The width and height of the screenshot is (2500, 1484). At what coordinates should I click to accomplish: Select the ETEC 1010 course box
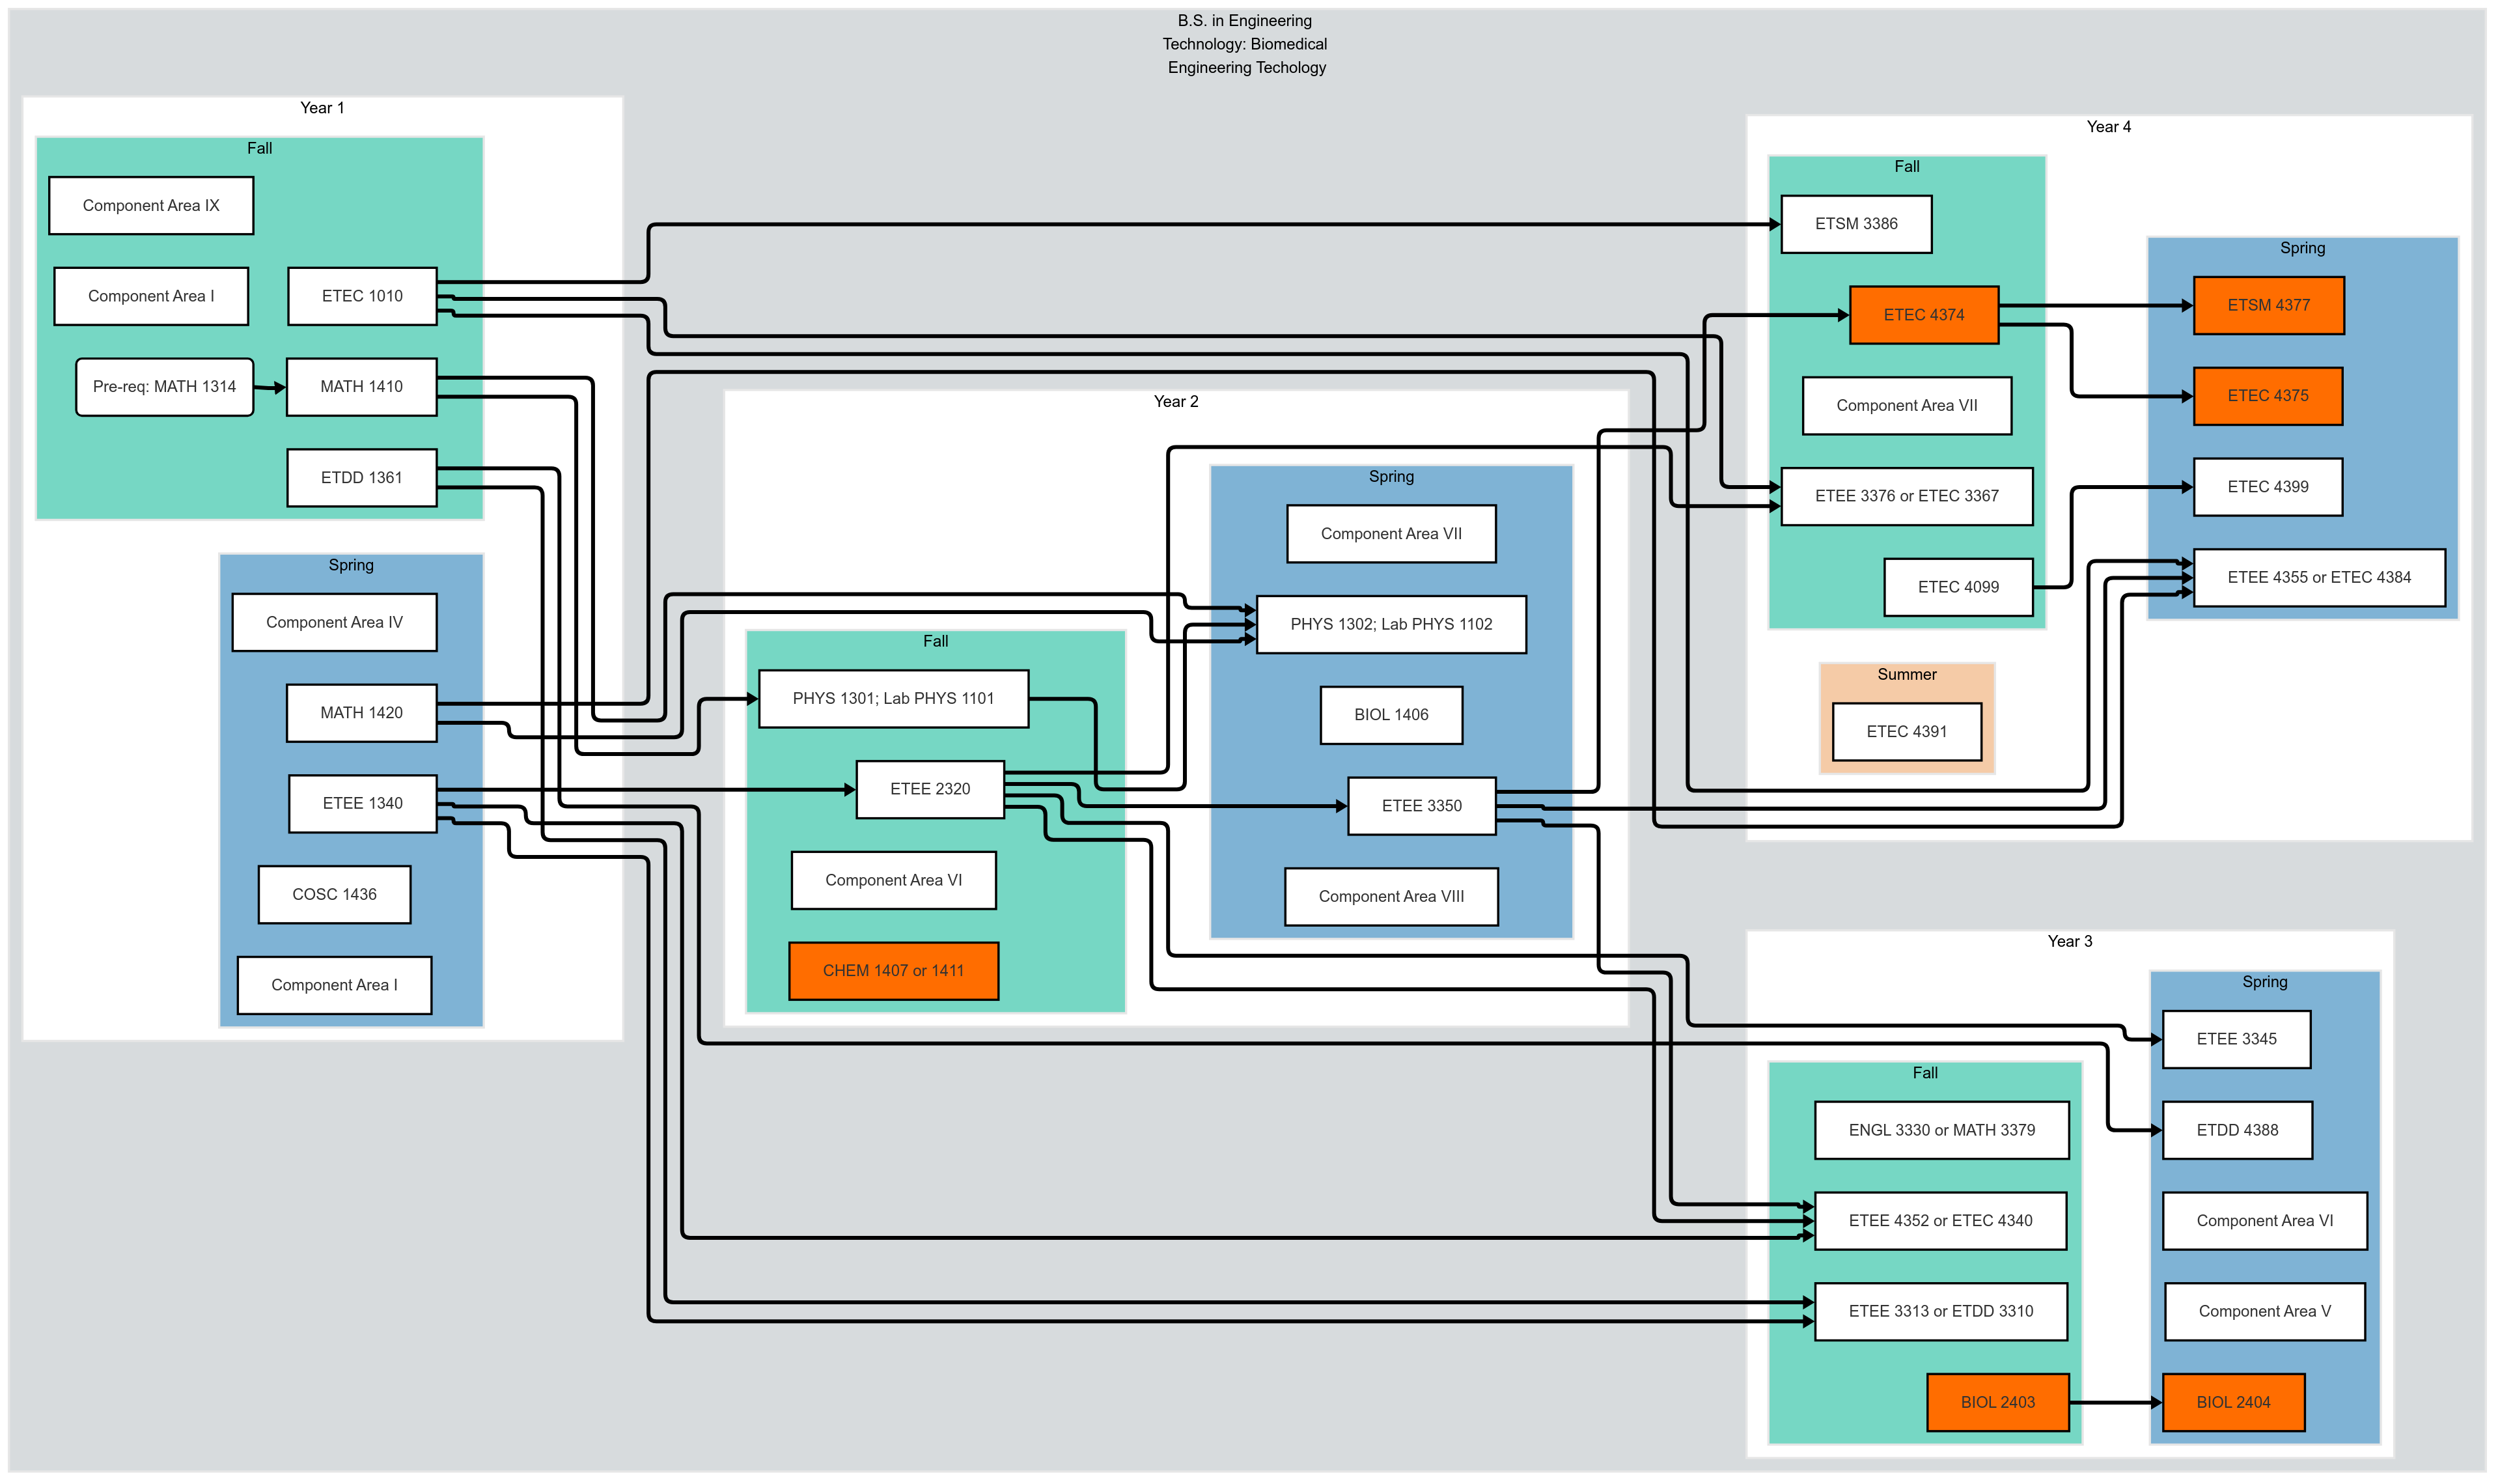(362, 296)
